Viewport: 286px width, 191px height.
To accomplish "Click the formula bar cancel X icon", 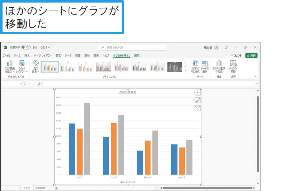I will [x=29, y=84].
